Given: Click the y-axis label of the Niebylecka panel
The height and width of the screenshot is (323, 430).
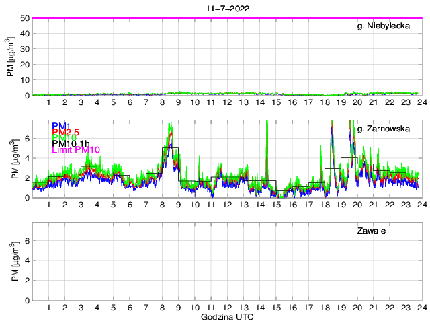Looking at the screenshot, I should tap(11, 57).
